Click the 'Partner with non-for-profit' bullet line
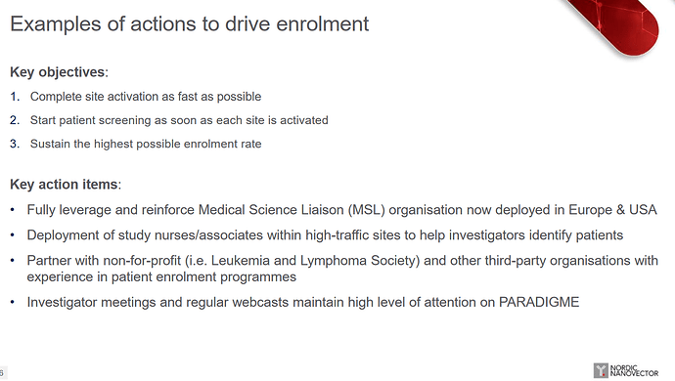 coord(342,261)
